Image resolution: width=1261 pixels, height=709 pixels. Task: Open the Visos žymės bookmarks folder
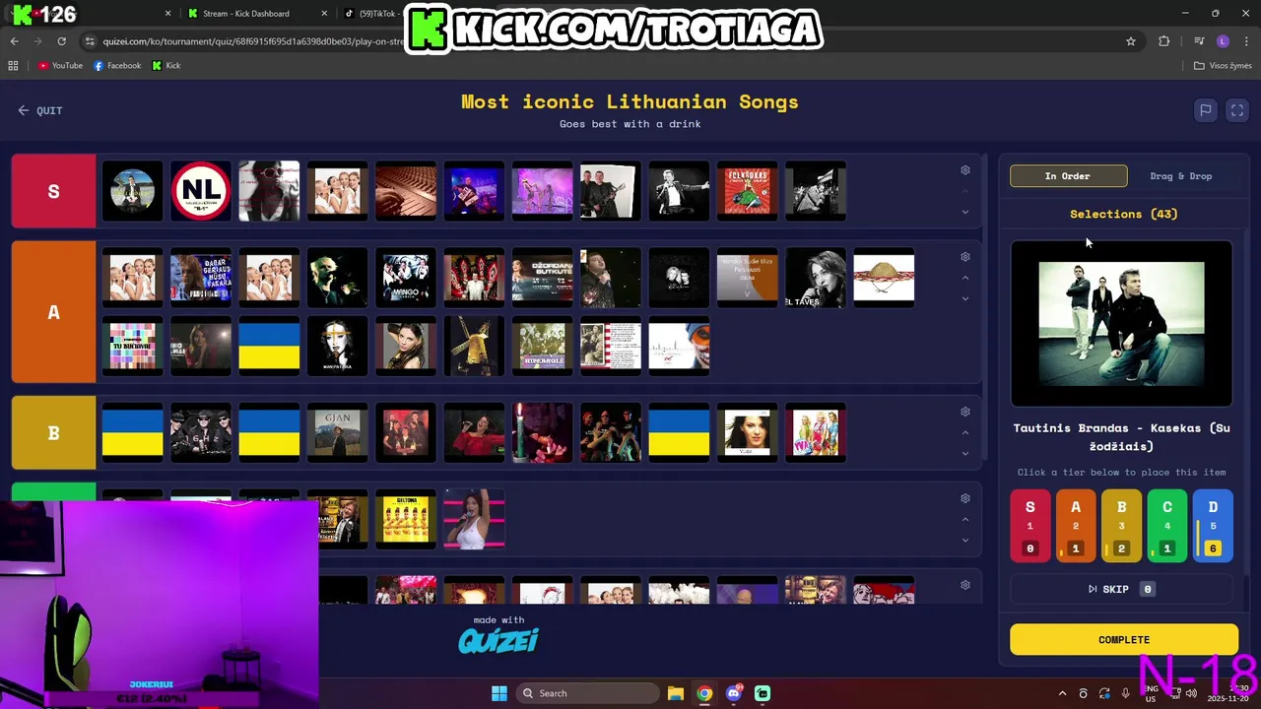pos(1223,66)
